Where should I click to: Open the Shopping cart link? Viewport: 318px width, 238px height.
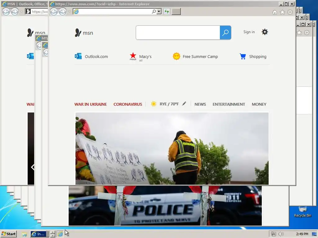point(253,56)
